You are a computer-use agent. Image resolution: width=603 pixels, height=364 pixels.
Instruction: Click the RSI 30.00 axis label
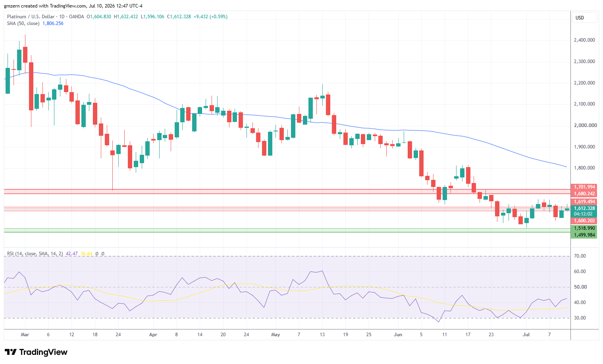[x=580, y=318]
